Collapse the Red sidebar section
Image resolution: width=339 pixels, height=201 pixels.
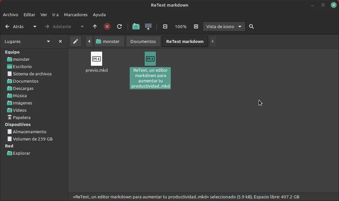tap(9, 146)
